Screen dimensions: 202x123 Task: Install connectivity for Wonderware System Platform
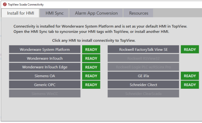click(45, 49)
